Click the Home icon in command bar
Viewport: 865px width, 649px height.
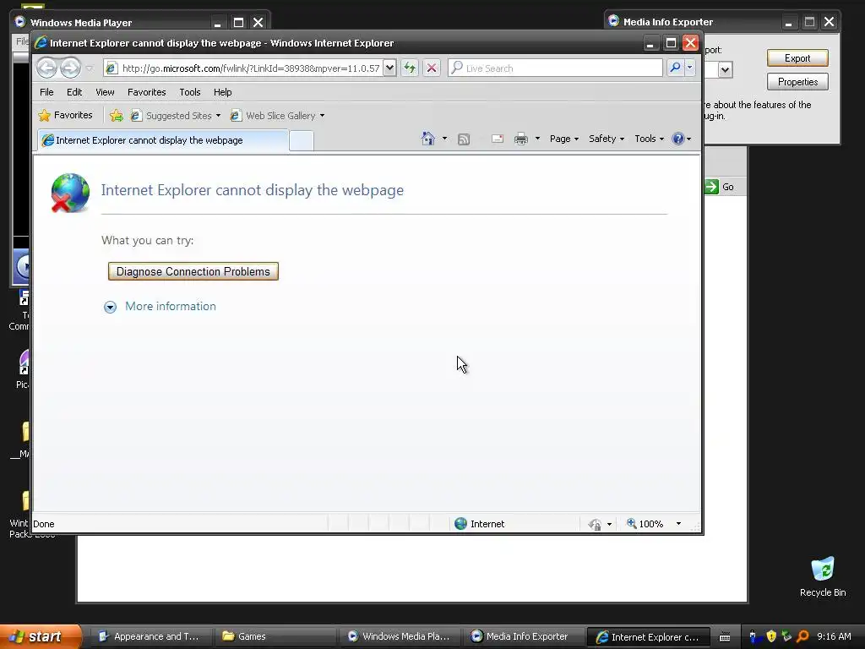(x=428, y=139)
